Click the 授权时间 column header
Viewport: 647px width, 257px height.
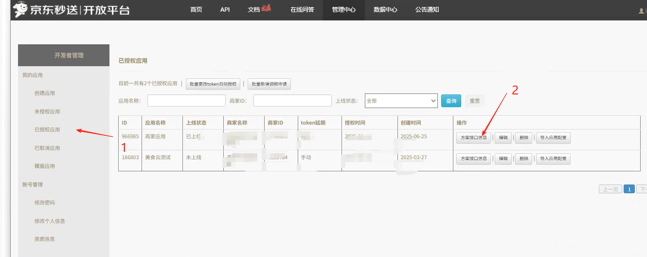pyautogui.click(x=369, y=123)
